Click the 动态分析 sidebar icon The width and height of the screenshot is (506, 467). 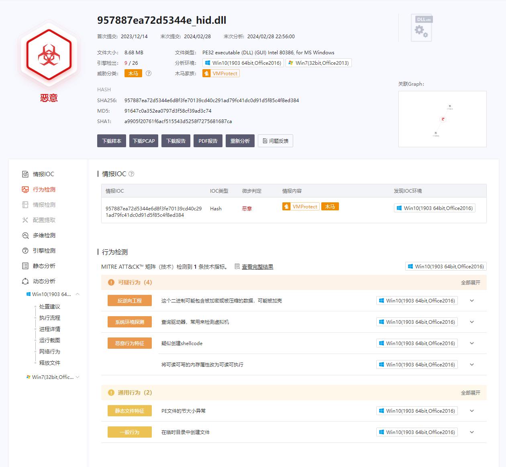[x=25, y=281]
